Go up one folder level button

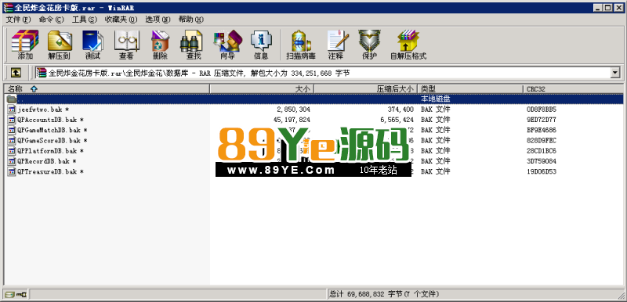[16, 73]
